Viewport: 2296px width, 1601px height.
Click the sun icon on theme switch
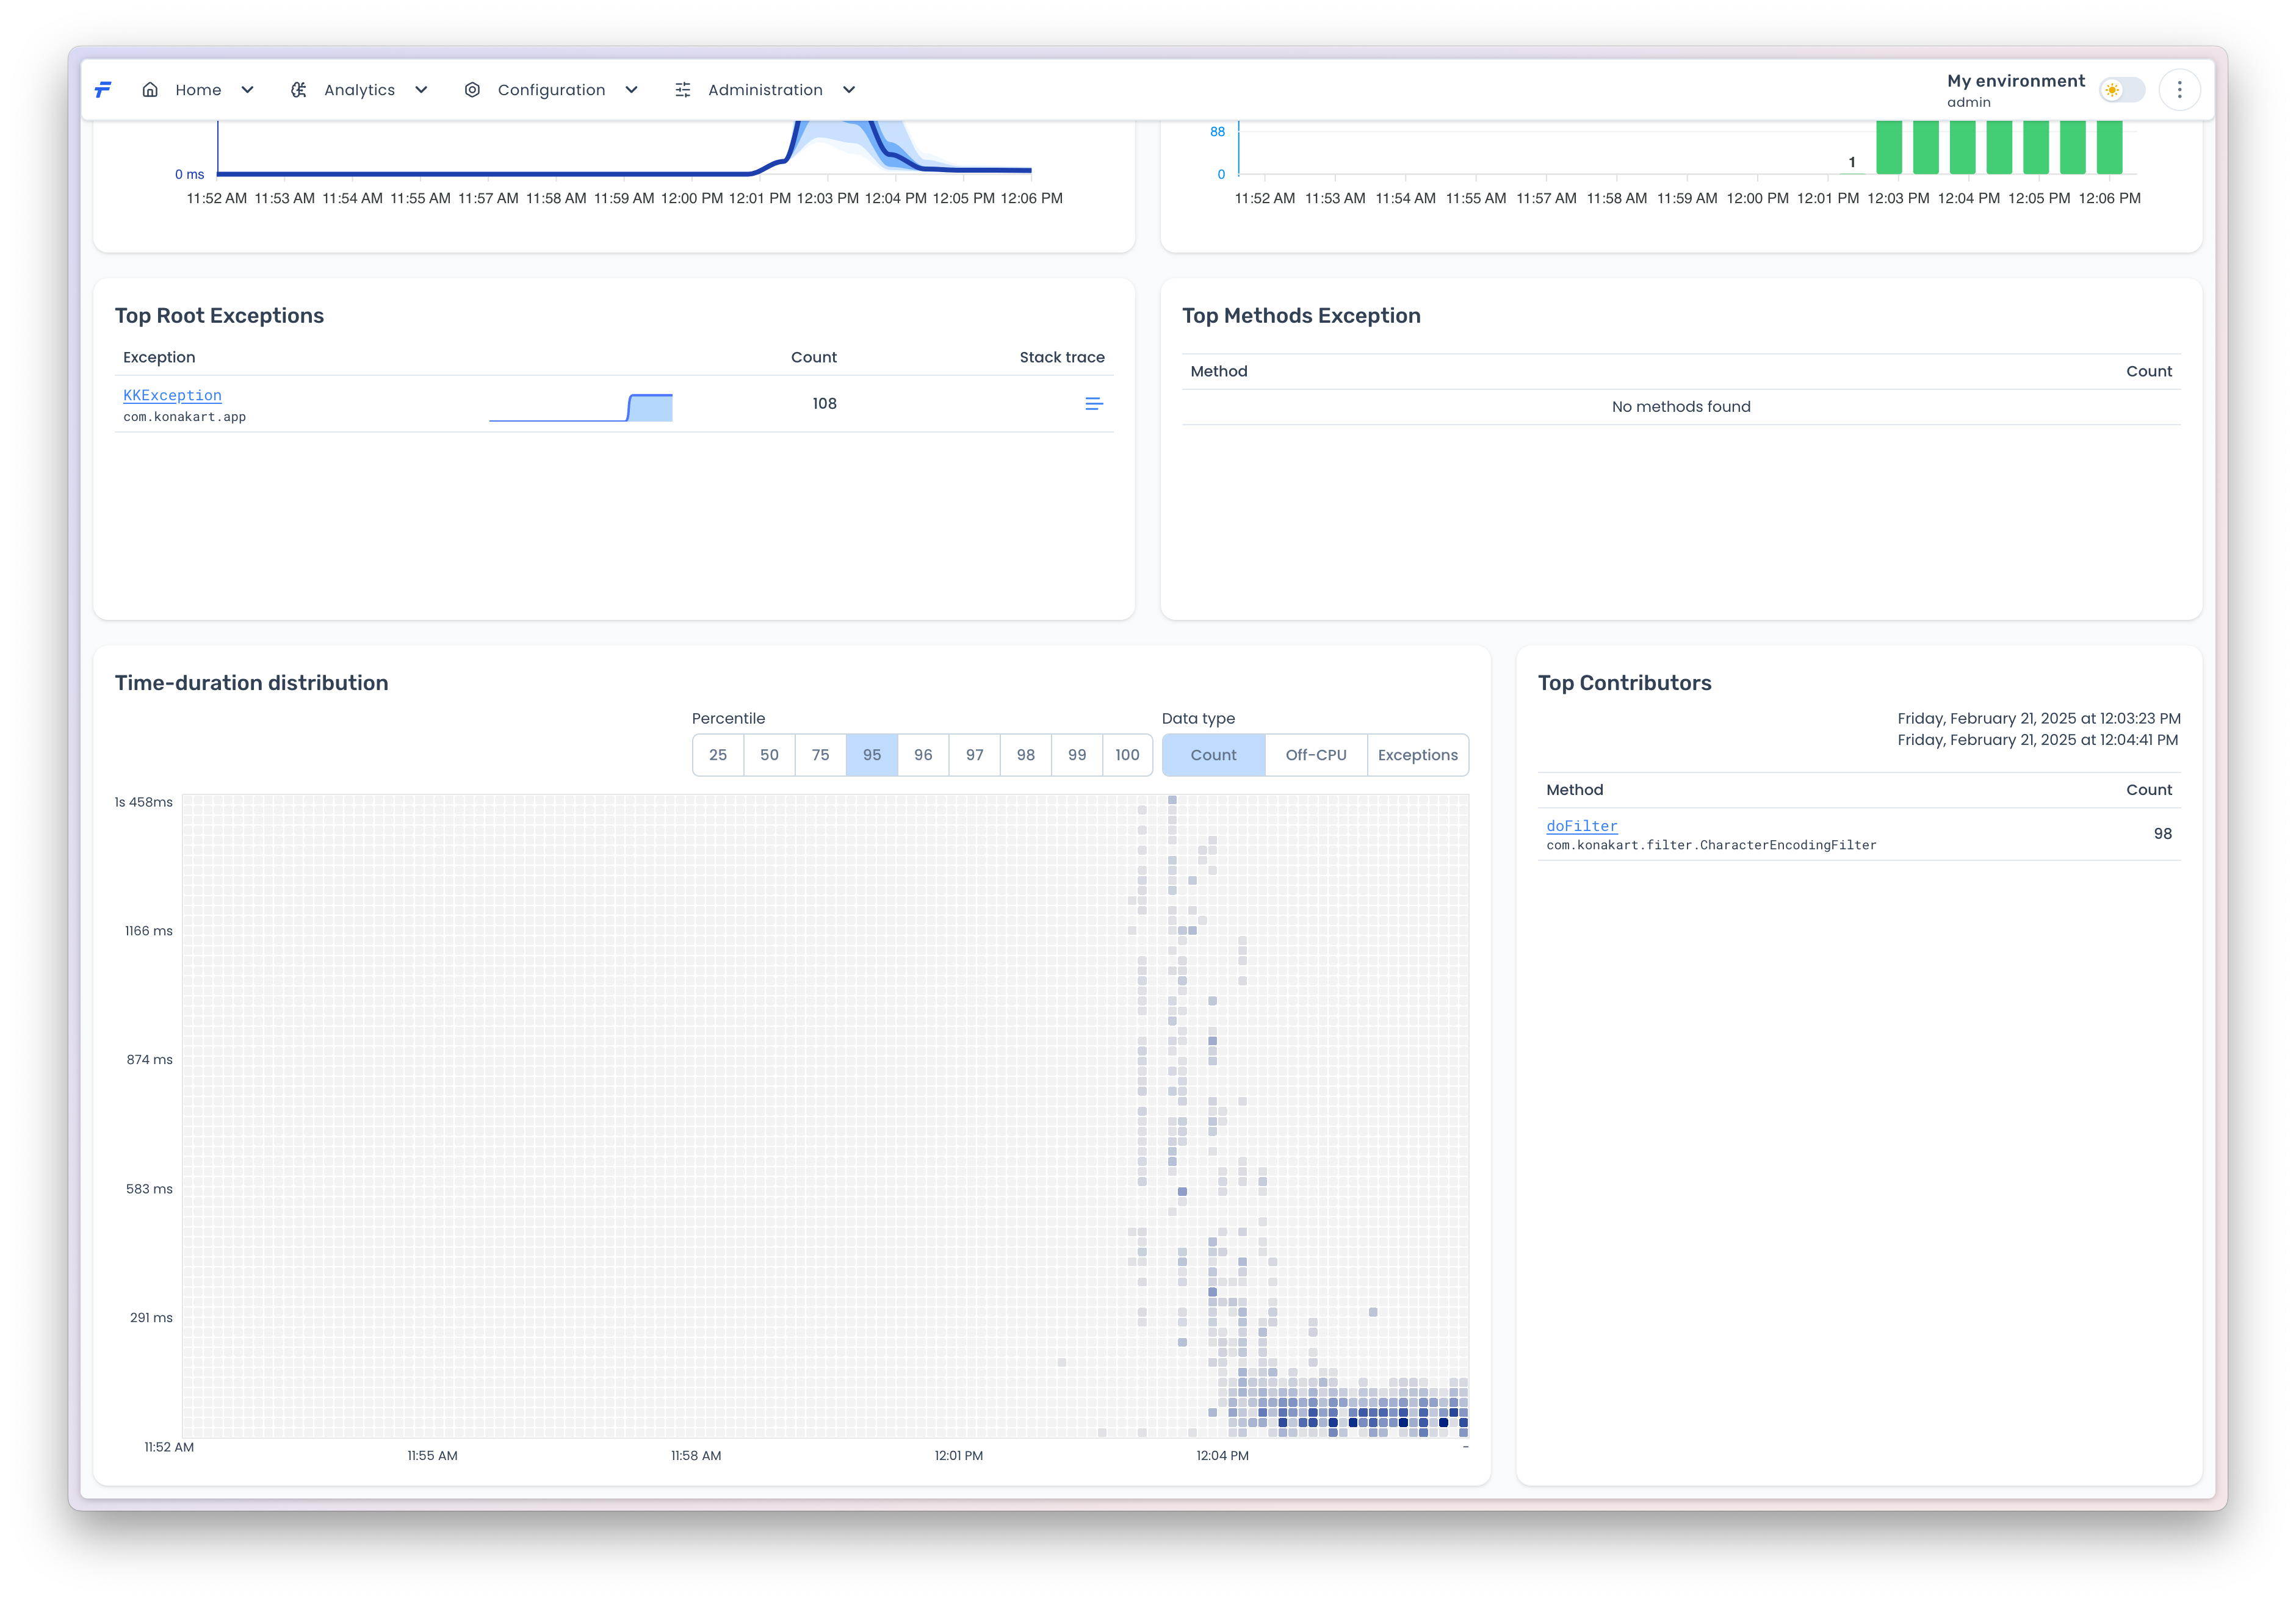2111,90
